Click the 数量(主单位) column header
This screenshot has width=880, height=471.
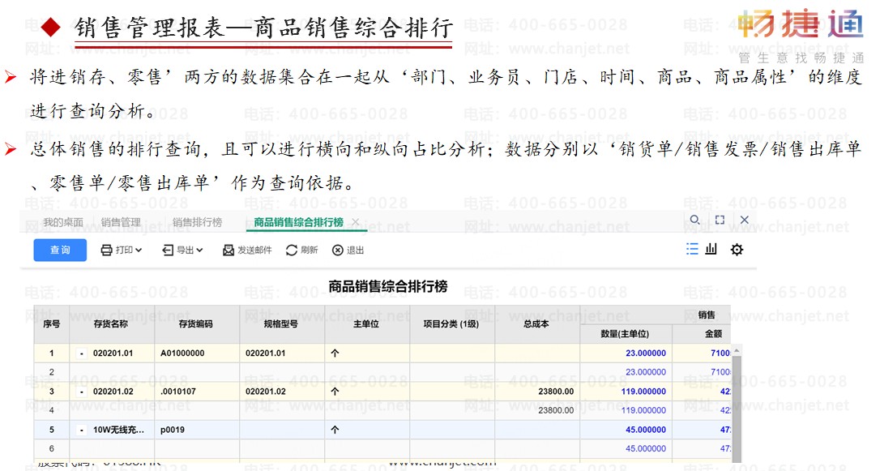(x=626, y=334)
